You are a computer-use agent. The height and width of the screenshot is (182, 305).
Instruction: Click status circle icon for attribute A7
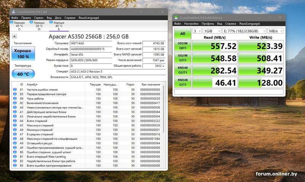(15, 134)
